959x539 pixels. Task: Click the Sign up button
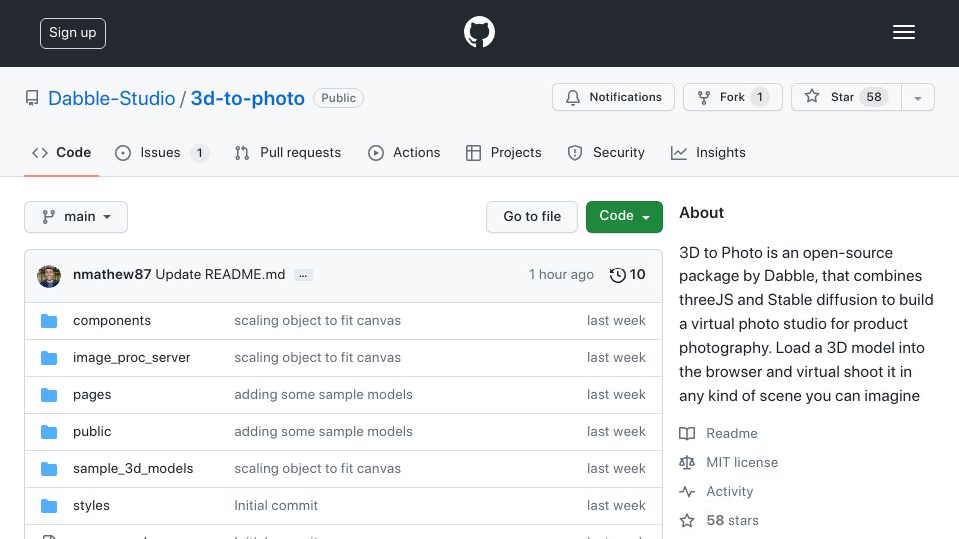click(x=73, y=33)
